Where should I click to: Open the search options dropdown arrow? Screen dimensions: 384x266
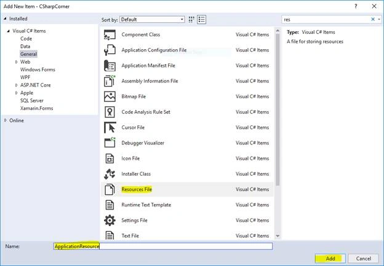pyautogui.click(x=379, y=19)
